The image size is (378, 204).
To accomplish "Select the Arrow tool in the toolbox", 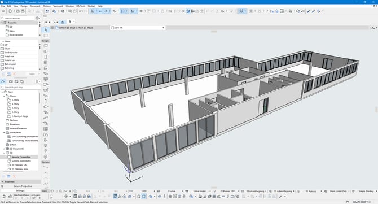I will point(46,30).
